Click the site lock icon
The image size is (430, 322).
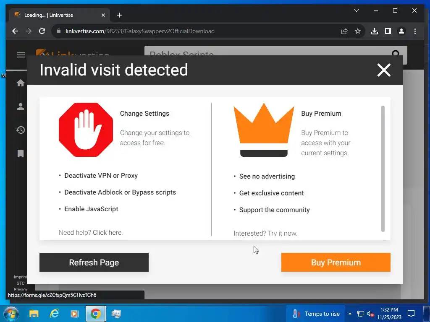pyautogui.click(x=58, y=31)
